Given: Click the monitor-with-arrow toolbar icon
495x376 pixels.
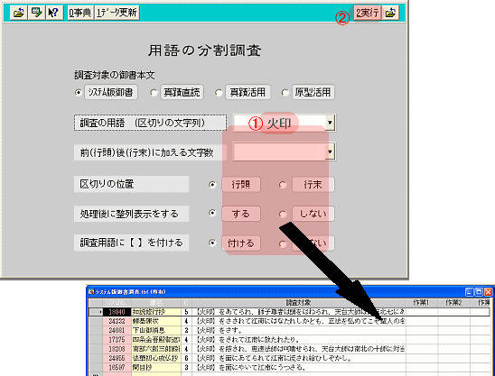Looking at the screenshot, I should [36, 13].
